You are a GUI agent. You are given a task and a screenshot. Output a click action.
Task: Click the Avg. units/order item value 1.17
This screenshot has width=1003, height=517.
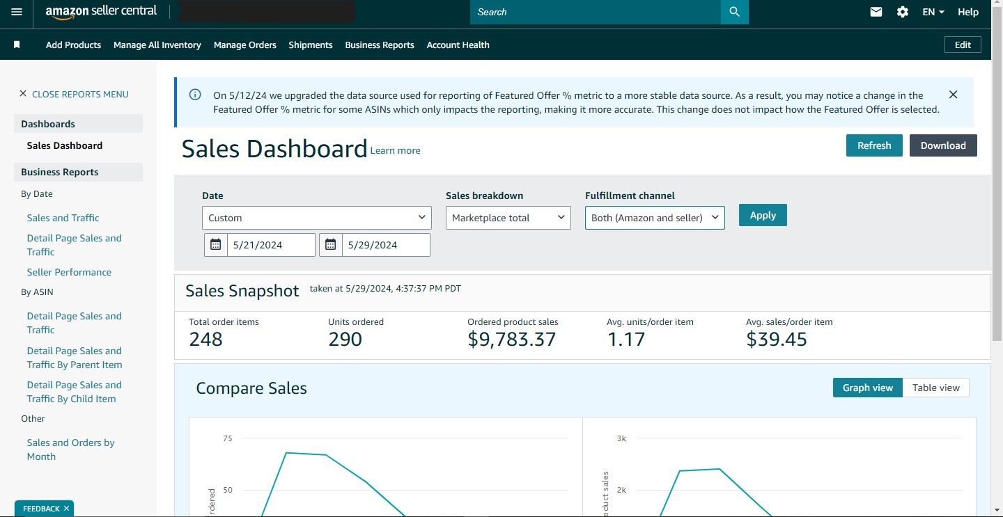coord(626,340)
